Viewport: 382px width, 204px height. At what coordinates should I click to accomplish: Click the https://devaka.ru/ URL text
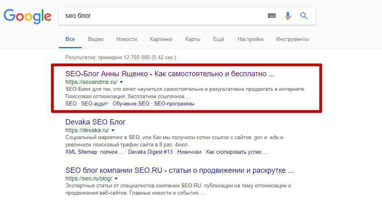click(87, 130)
